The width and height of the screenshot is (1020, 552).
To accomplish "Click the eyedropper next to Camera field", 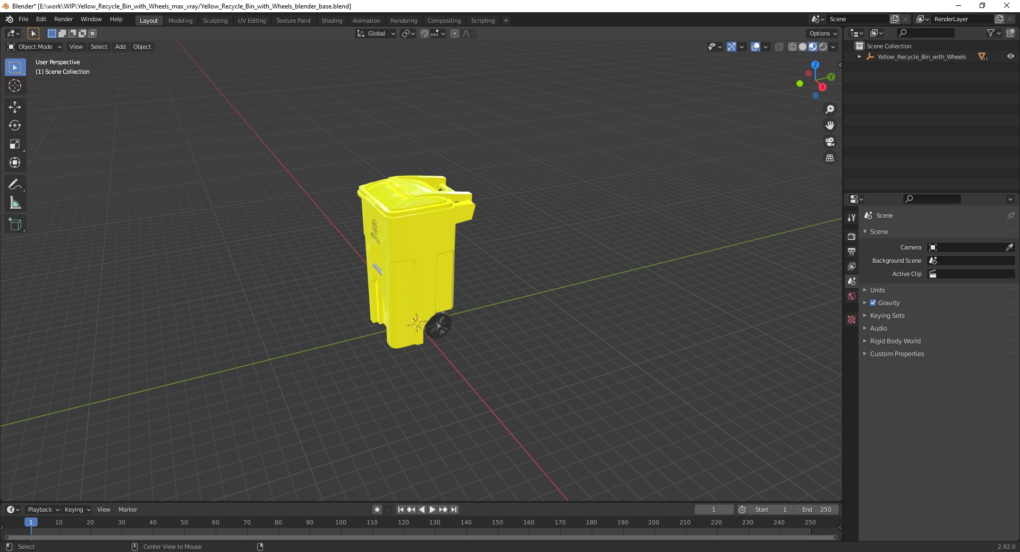I will 1009,247.
